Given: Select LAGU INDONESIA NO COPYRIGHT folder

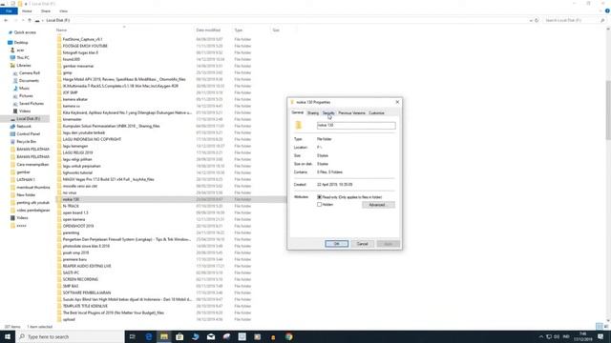Looking at the screenshot, I should pyautogui.click(x=92, y=139).
